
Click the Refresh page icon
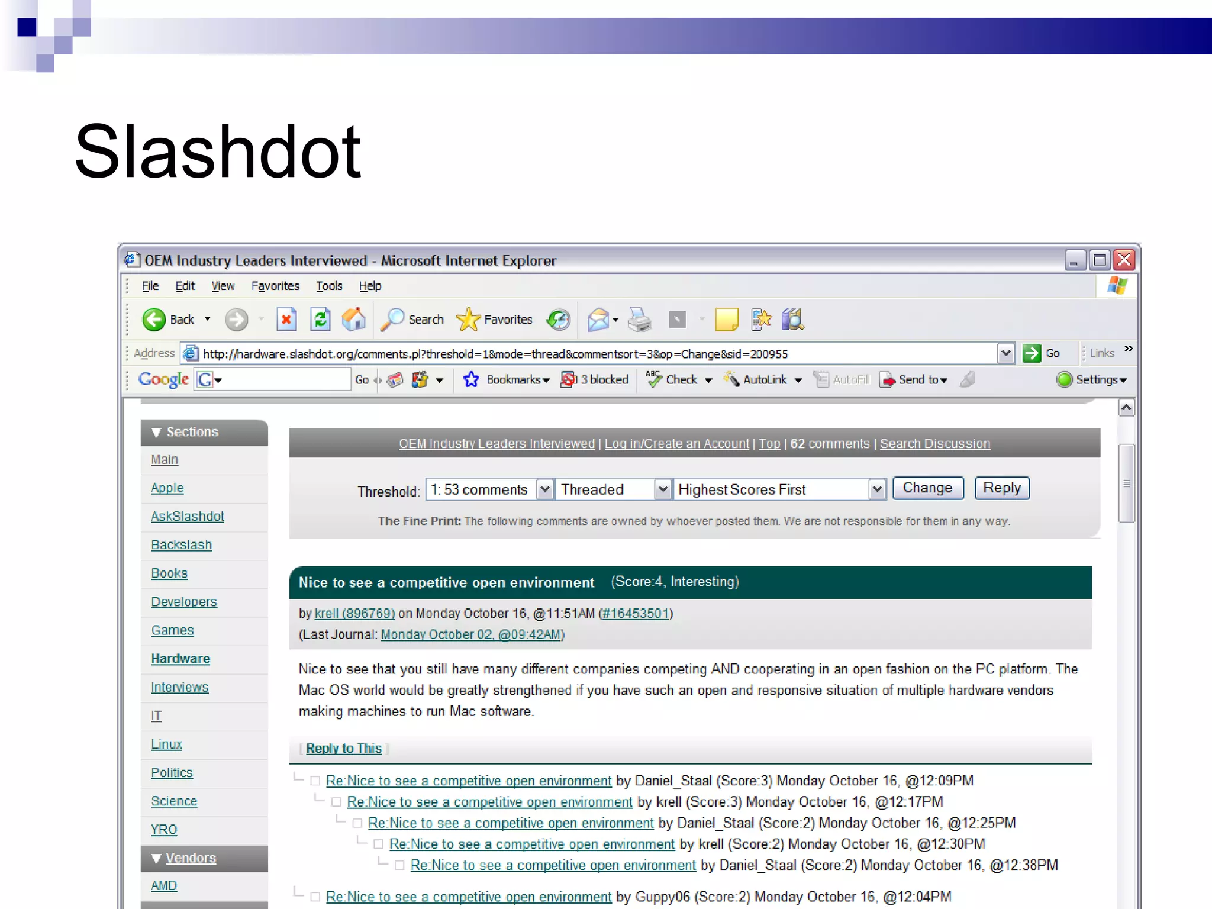pos(320,320)
